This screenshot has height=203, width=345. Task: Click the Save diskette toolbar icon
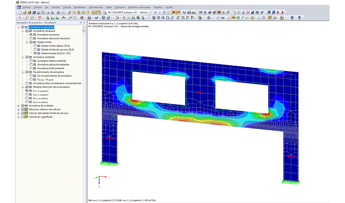point(39,13)
